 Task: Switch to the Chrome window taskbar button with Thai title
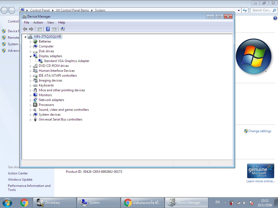(x=142, y=203)
